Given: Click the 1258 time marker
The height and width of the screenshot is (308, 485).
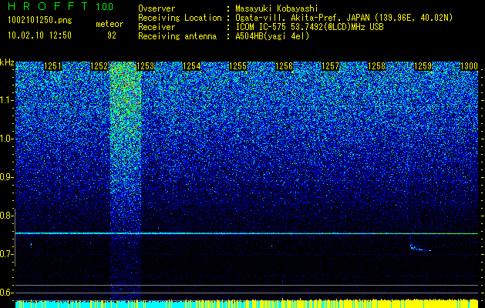Looking at the screenshot, I should tap(377, 66).
